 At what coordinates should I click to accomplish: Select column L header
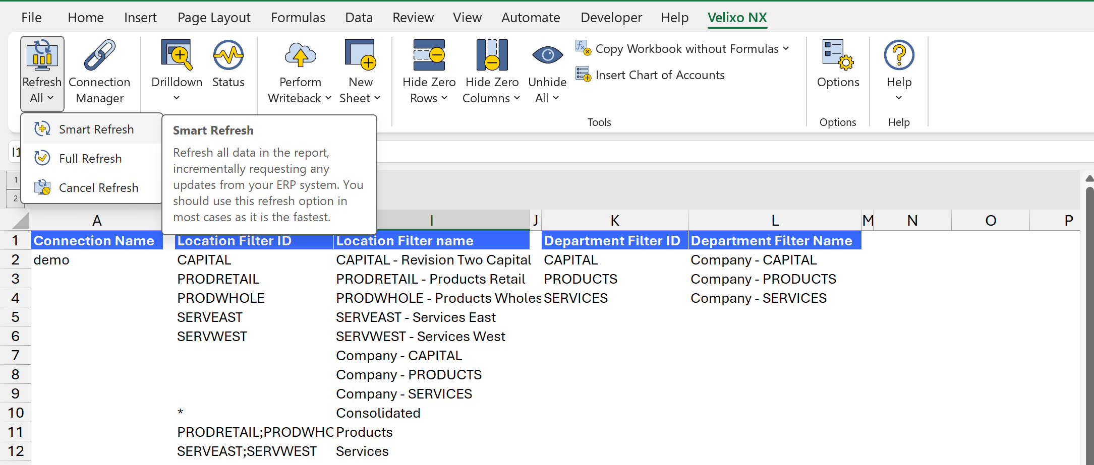coord(775,220)
